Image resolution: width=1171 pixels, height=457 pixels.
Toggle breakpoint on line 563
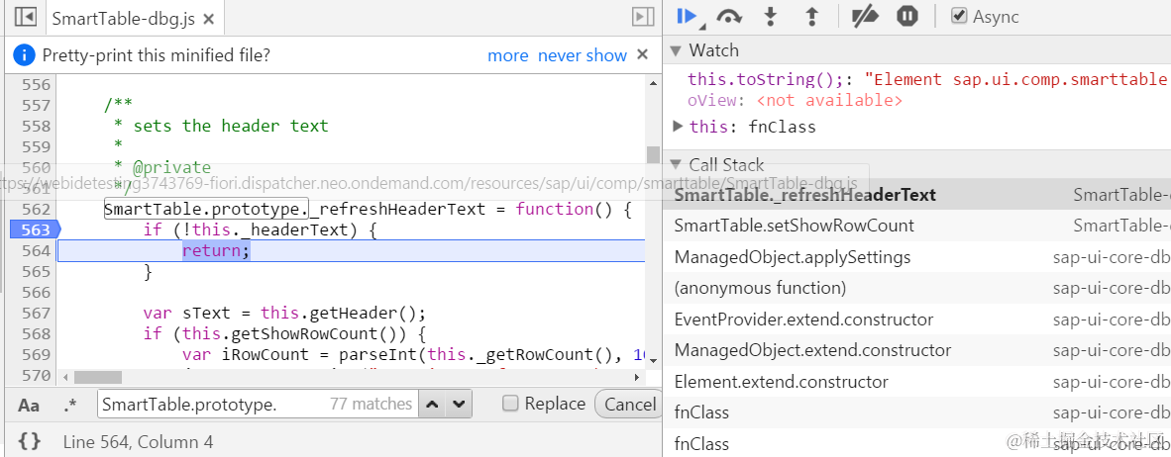pos(34,229)
